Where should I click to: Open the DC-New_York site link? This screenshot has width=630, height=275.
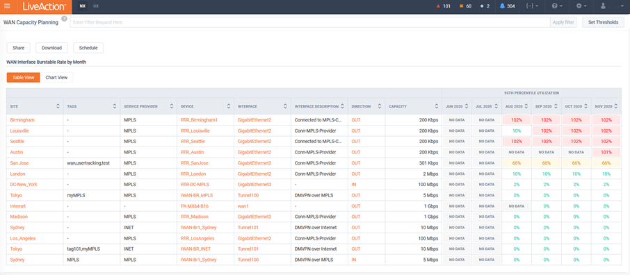coord(24,184)
